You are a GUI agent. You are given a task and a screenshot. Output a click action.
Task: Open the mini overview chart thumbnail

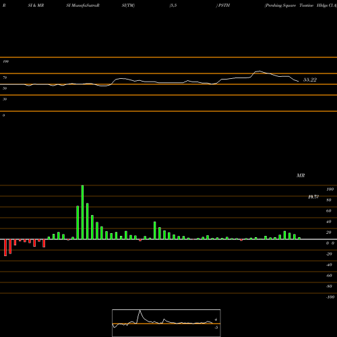coord(166,323)
